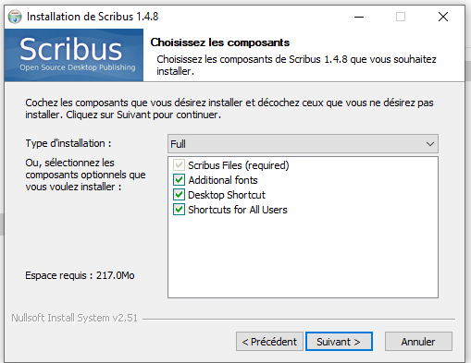The width and height of the screenshot is (471, 363).
Task: Click the Full installation type combo box
Action: pos(303,144)
